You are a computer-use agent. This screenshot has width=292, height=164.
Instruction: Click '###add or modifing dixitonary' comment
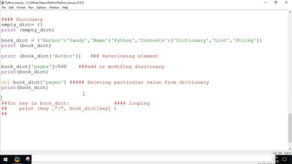[122, 67]
